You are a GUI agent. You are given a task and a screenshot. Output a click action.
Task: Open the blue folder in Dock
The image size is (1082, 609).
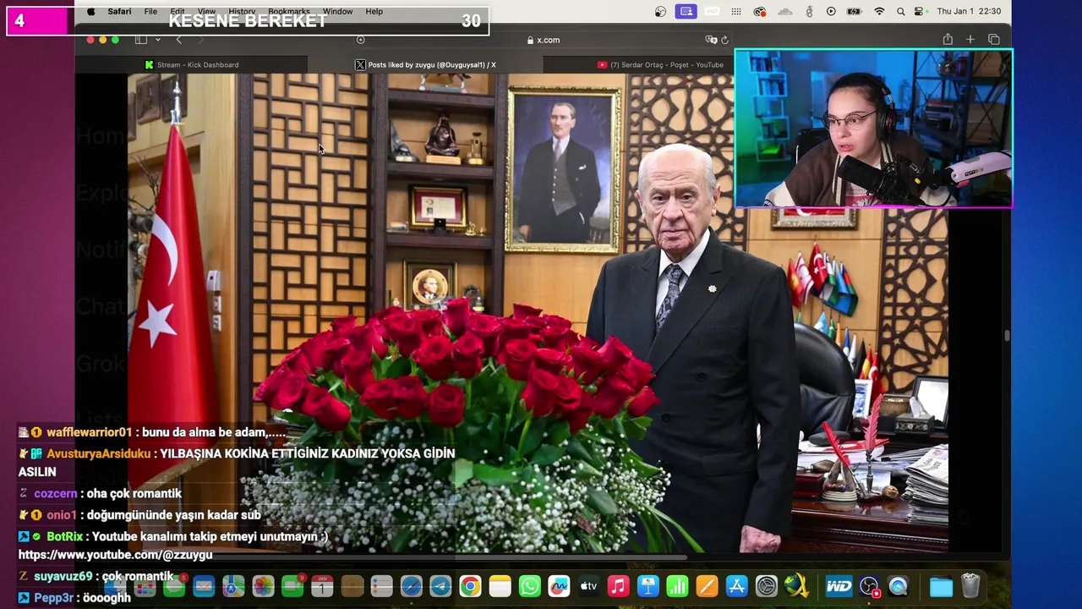(x=941, y=586)
